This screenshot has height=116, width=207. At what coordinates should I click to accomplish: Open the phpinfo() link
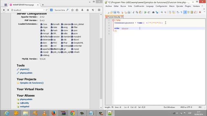[25, 69]
